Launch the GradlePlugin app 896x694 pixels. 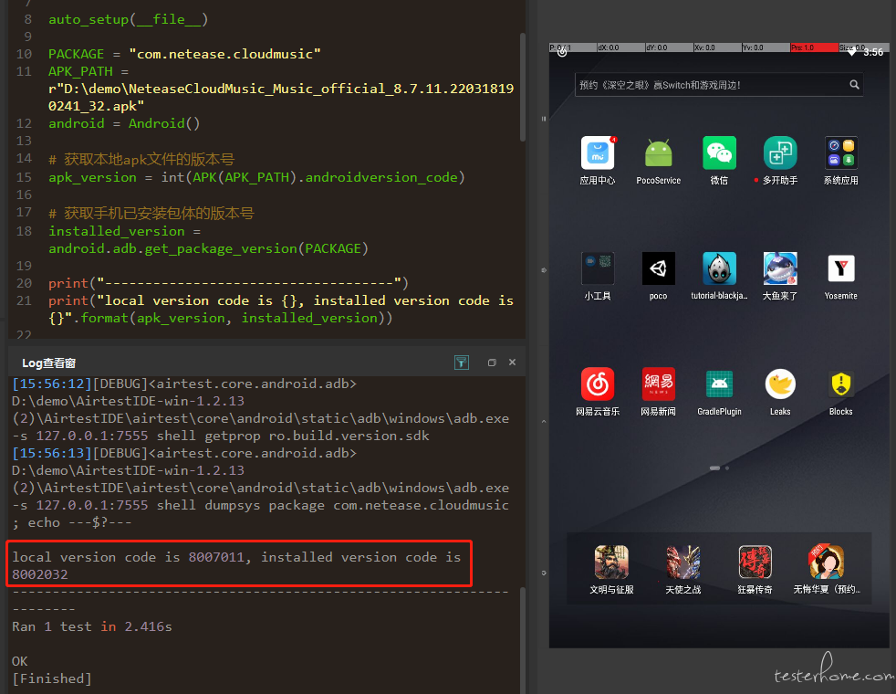(719, 384)
